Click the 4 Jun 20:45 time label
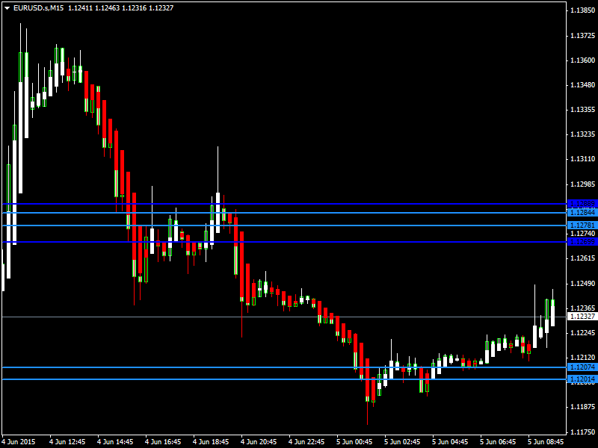Screen dimensions: 598x448 (259, 441)
